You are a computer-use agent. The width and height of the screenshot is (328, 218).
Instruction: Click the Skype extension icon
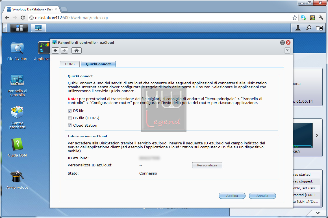[x=303, y=18]
